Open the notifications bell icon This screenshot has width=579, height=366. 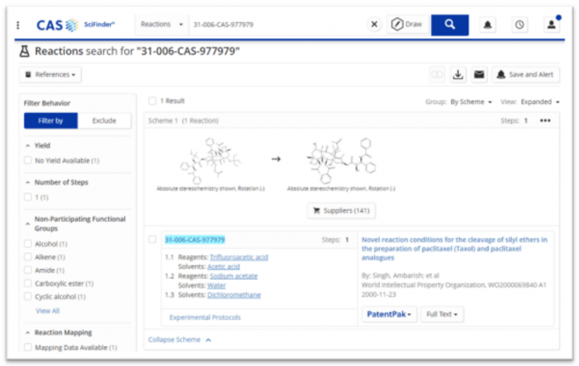click(489, 25)
